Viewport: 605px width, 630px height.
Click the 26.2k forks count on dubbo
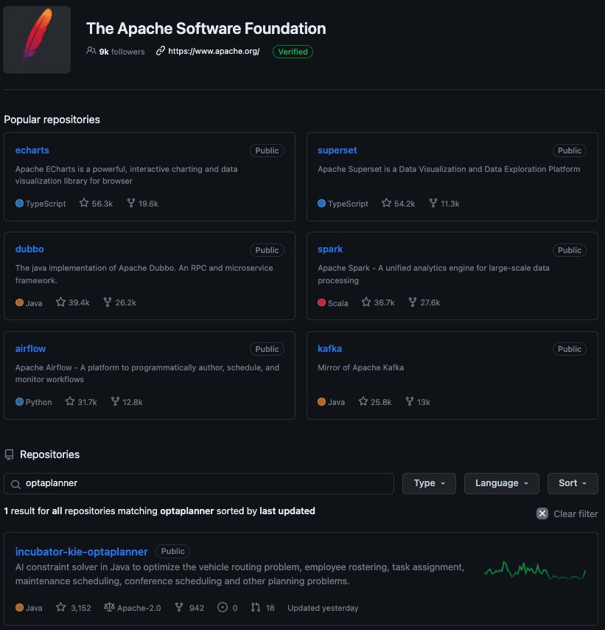(x=126, y=302)
